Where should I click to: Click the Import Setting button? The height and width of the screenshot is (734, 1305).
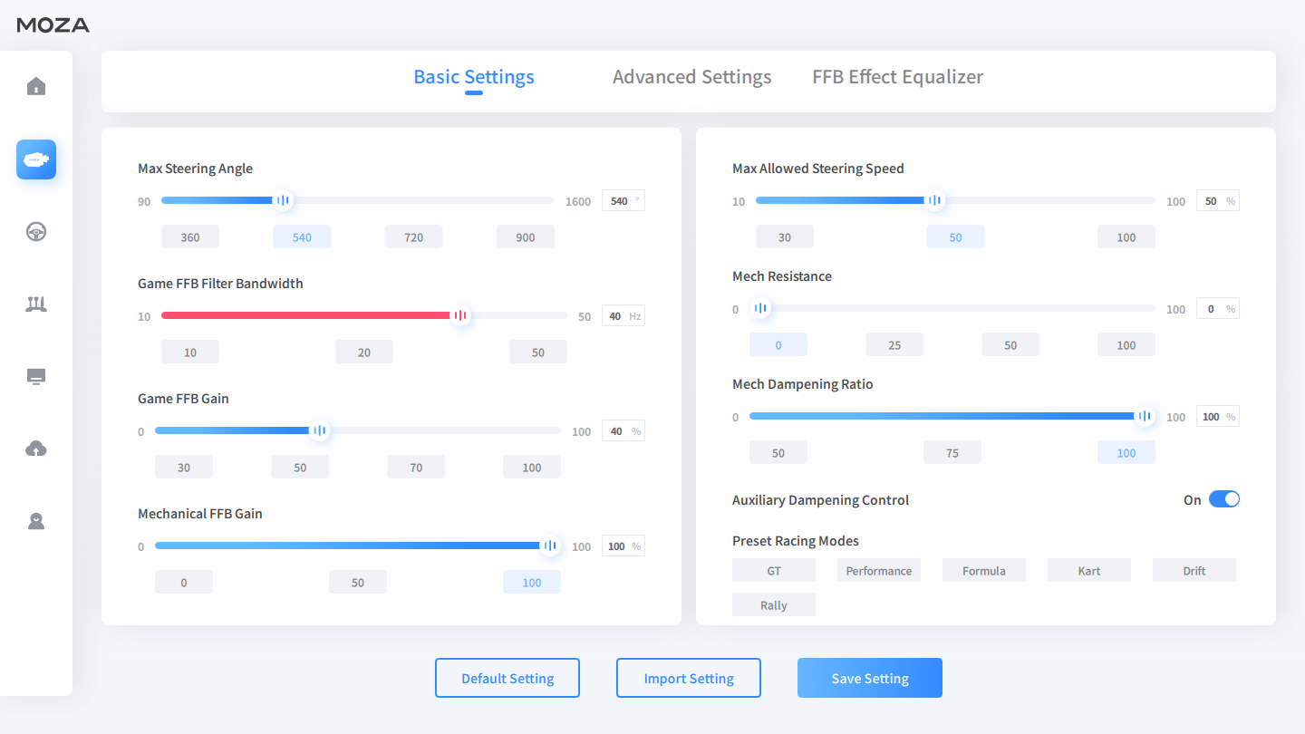(689, 678)
